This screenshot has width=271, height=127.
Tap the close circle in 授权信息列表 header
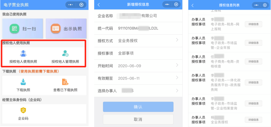point(264,5)
